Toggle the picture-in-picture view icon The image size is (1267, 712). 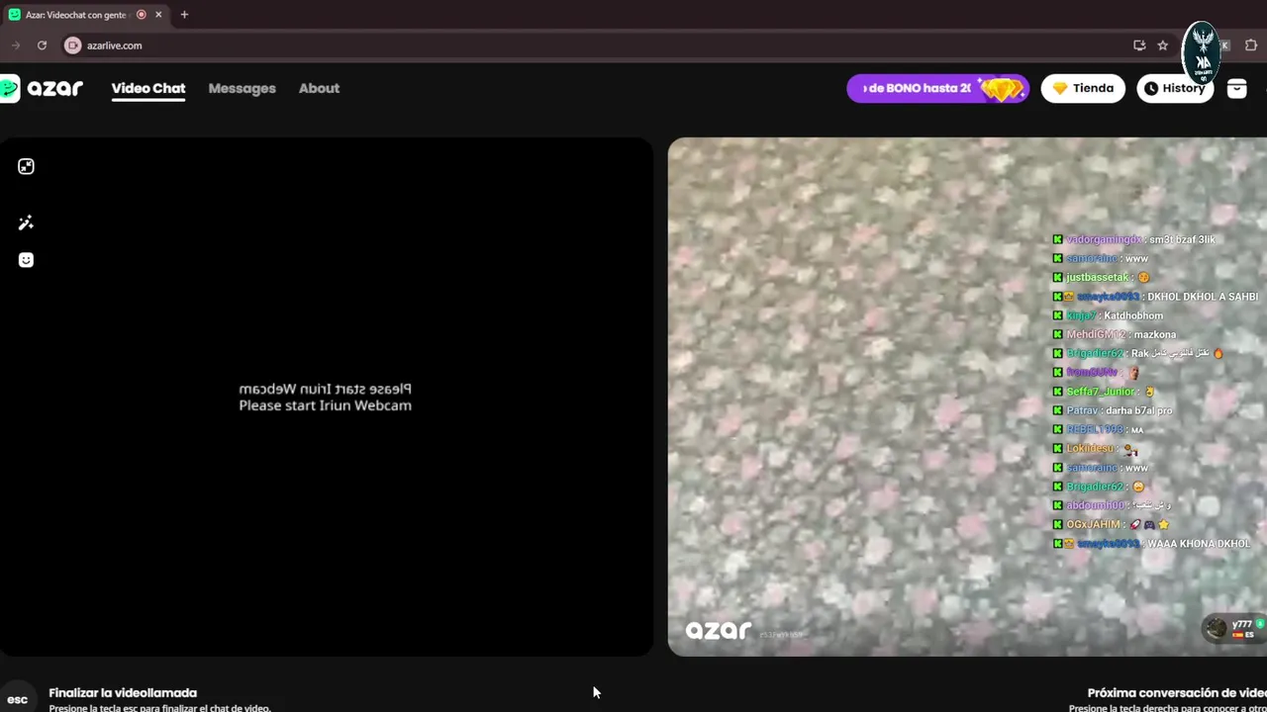(x=26, y=166)
